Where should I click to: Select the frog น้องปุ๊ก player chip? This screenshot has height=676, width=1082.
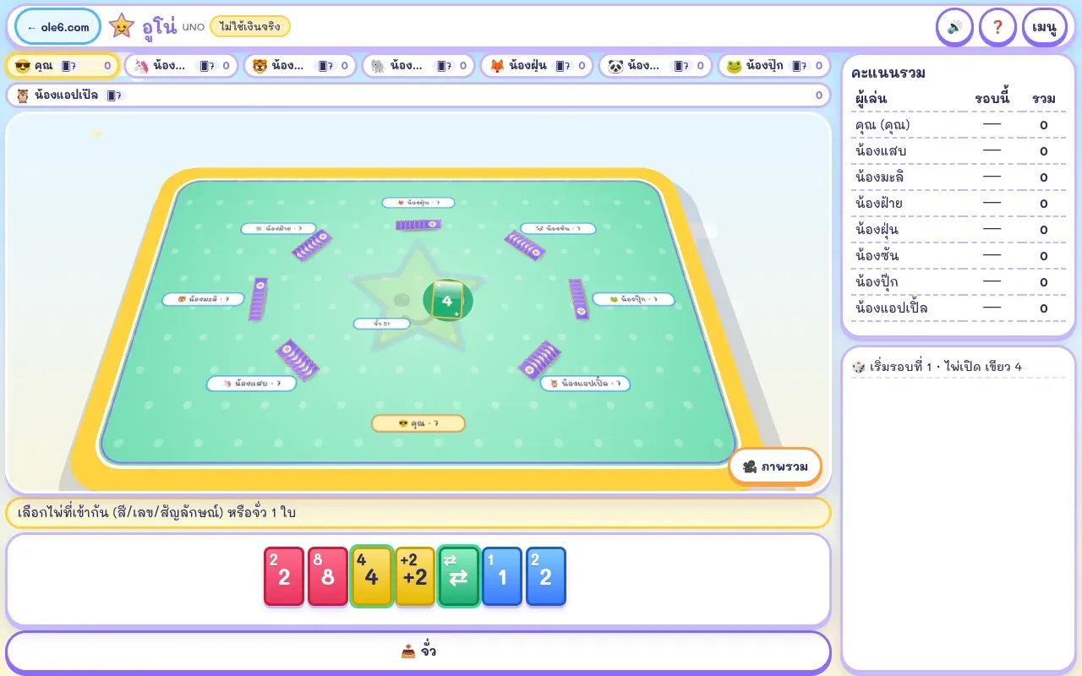773,66
